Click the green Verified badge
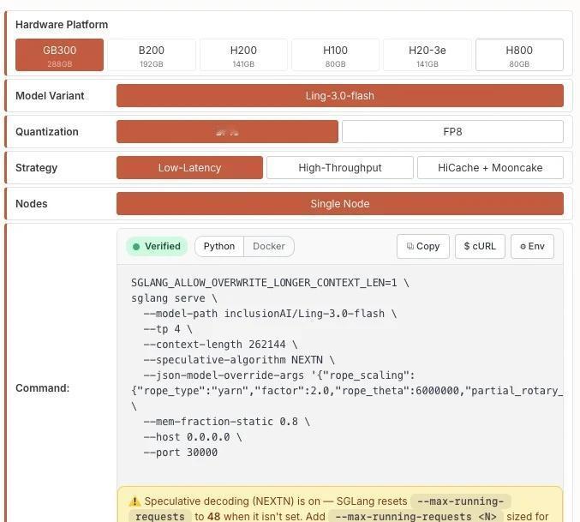Viewport: 580px width, 522px height. pyautogui.click(x=157, y=246)
